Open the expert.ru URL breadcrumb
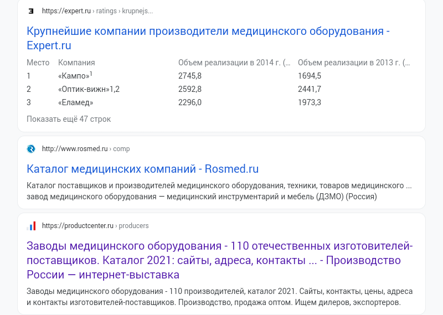 [x=97, y=11]
